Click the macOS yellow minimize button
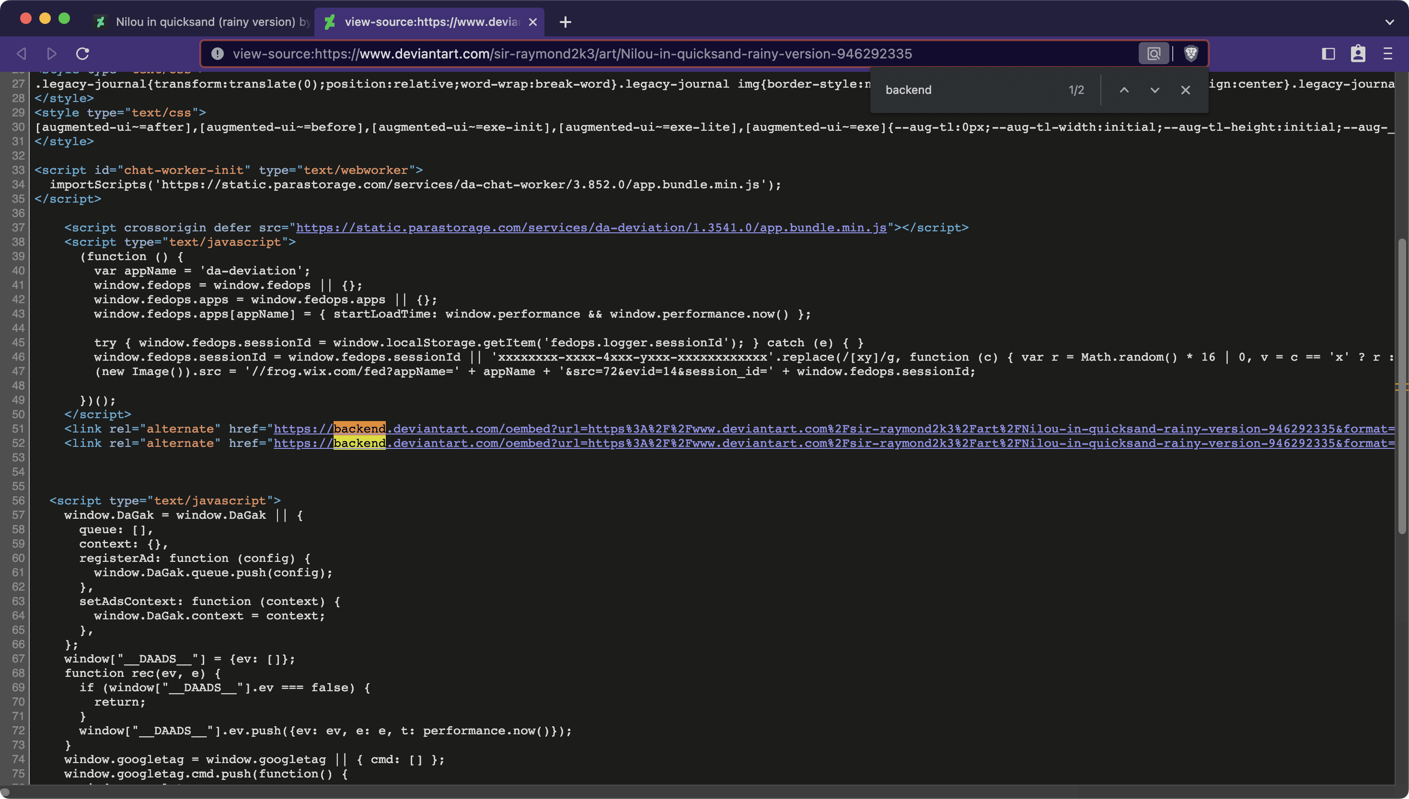The height and width of the screenshot is (799, 1409). (x=45, y=18)
